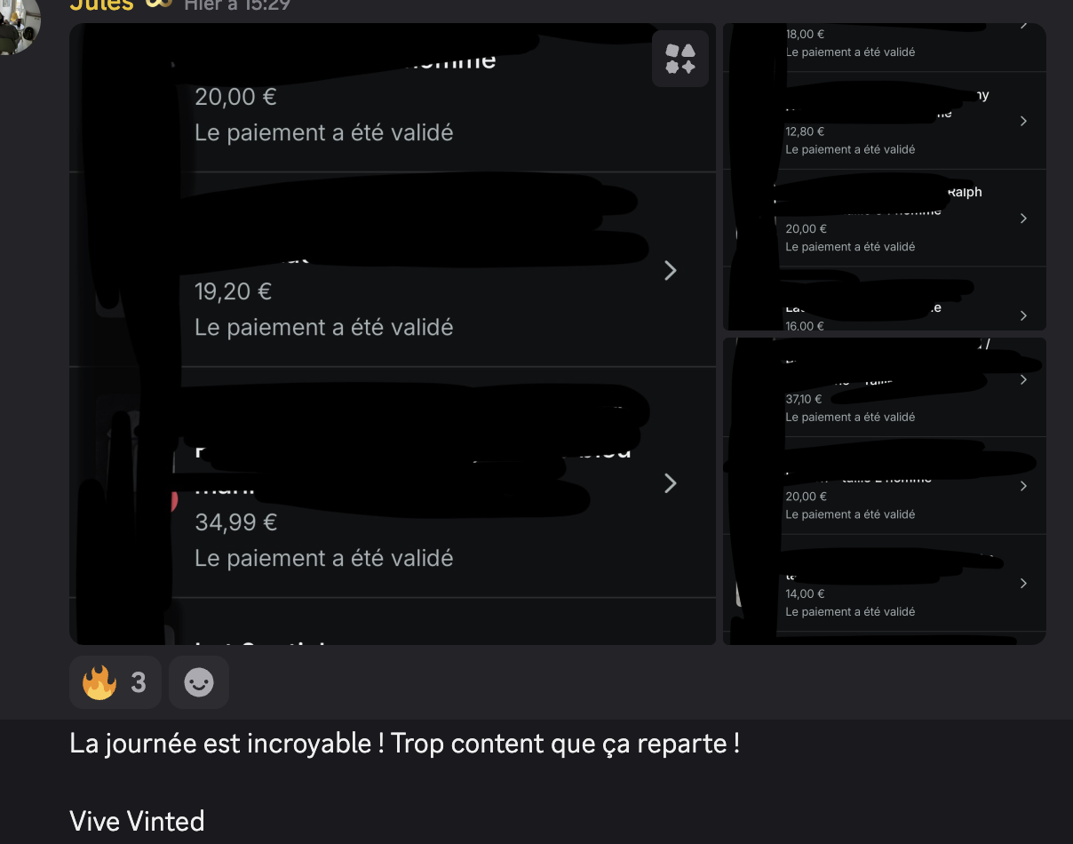Image resolution: width=1073 pixels, height=844 pixels.
Task: Expand the chevron on the 14,00 € row
Action: (x=1023, y=583)
